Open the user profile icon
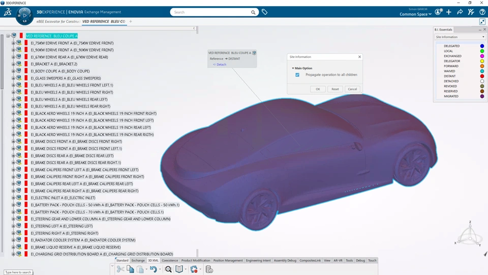 [x=438, y=12]
